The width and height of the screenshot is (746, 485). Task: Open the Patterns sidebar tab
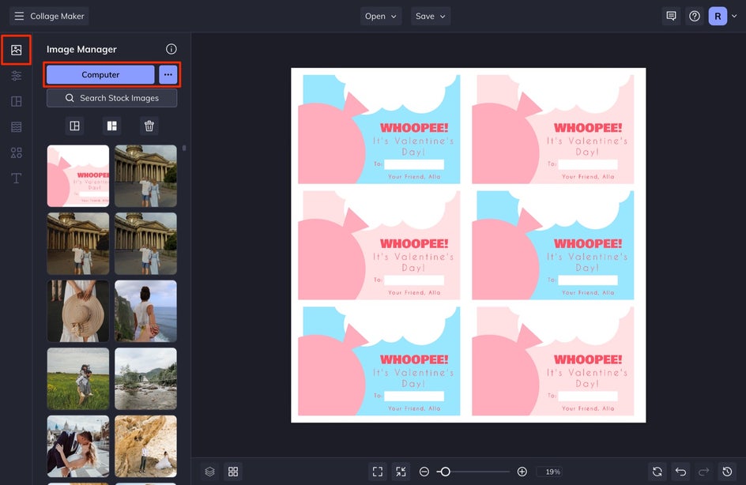[x=16, y=127]
